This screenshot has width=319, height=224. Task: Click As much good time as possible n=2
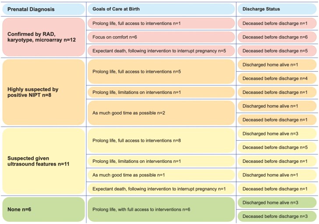[161, 113]
